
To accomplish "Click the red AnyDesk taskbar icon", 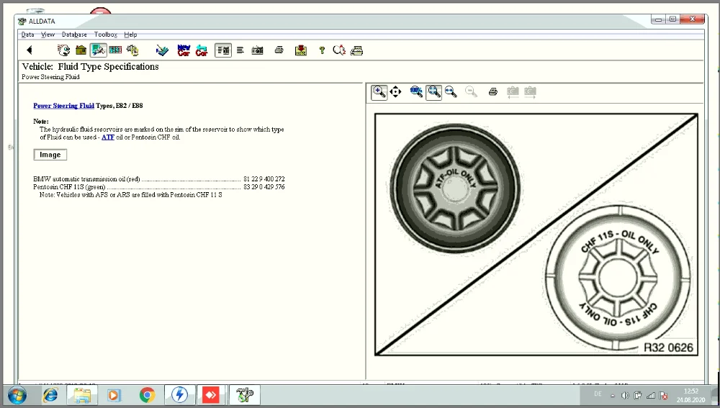I will [x=211, y=395].
